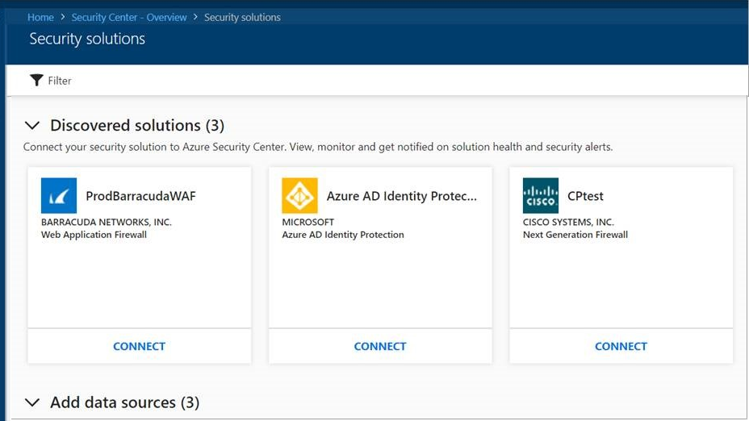Screen dimensions: 749x421
Task: Click the Web Application Firewall label
Action: (94, 235)
